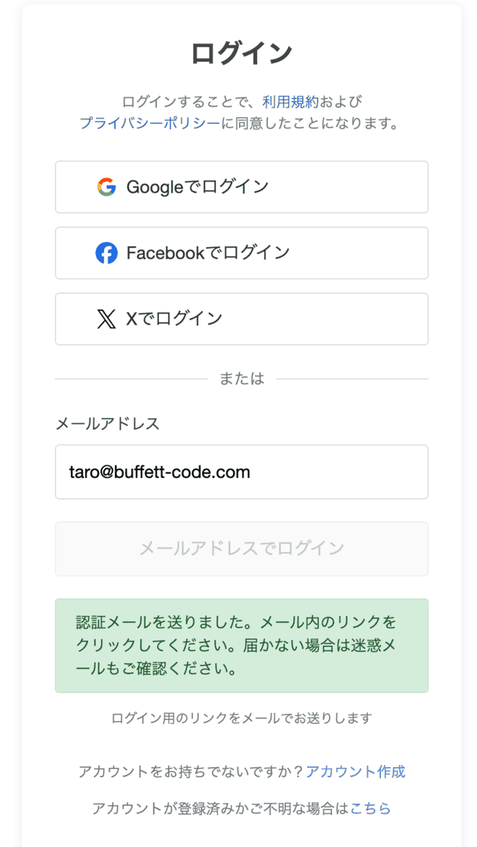Click the ログイン page heading
477x847 pixels.
pyautogui.click(x=241, y=52)
